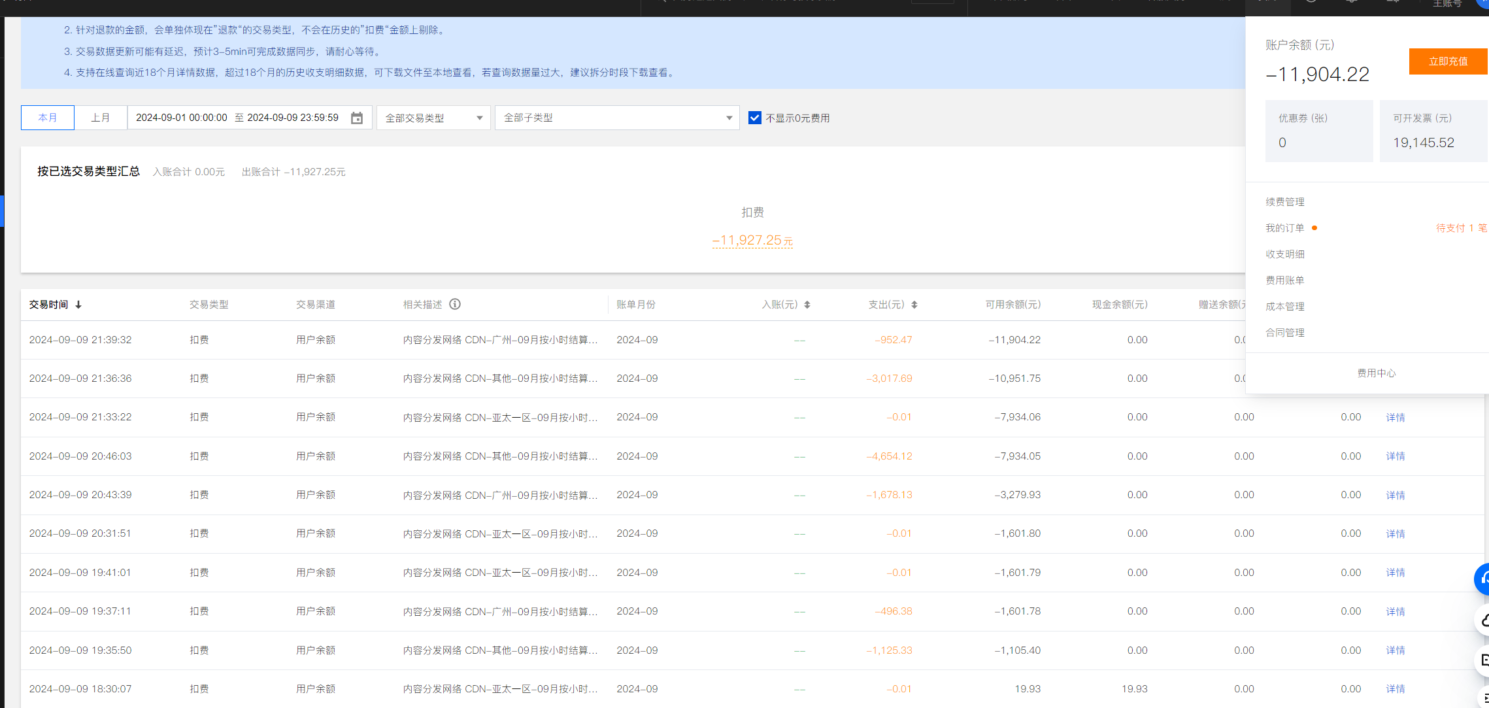Click the -3,279.93 available balance cell

click(x=1017, y=495)
